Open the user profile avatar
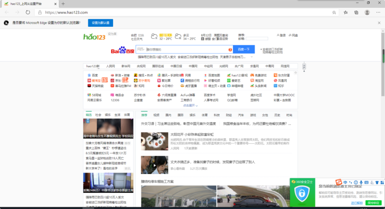The height and width of the screenshot is (209, 385). tap(367, 12)
